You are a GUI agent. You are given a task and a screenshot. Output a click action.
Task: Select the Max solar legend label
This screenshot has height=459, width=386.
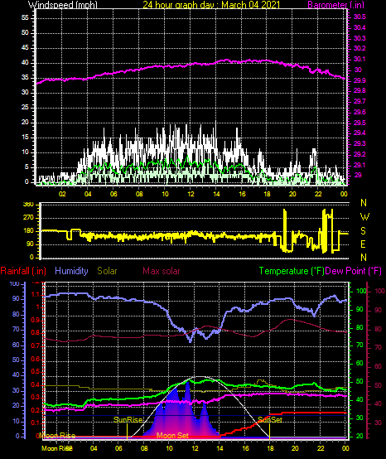(162, 271)
